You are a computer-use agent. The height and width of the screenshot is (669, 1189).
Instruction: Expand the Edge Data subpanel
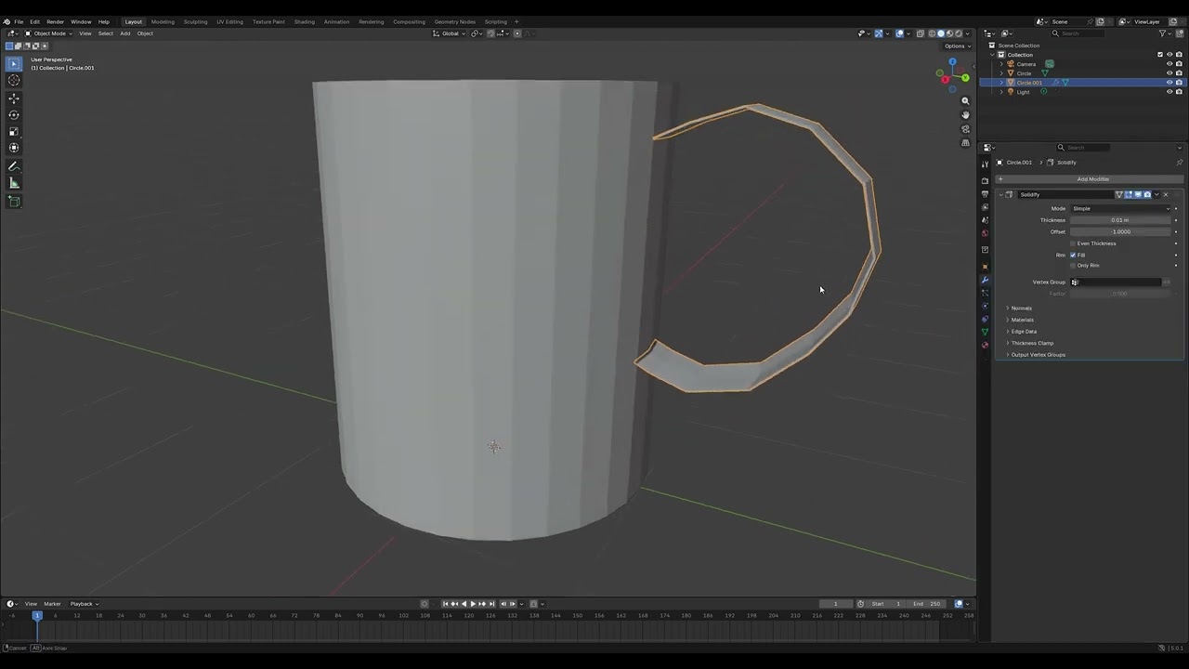coord(1023,332)
